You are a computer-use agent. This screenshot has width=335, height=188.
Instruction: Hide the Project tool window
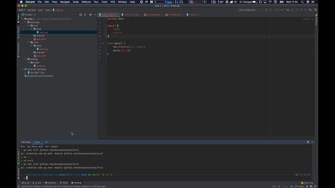(x=95, y=15)
